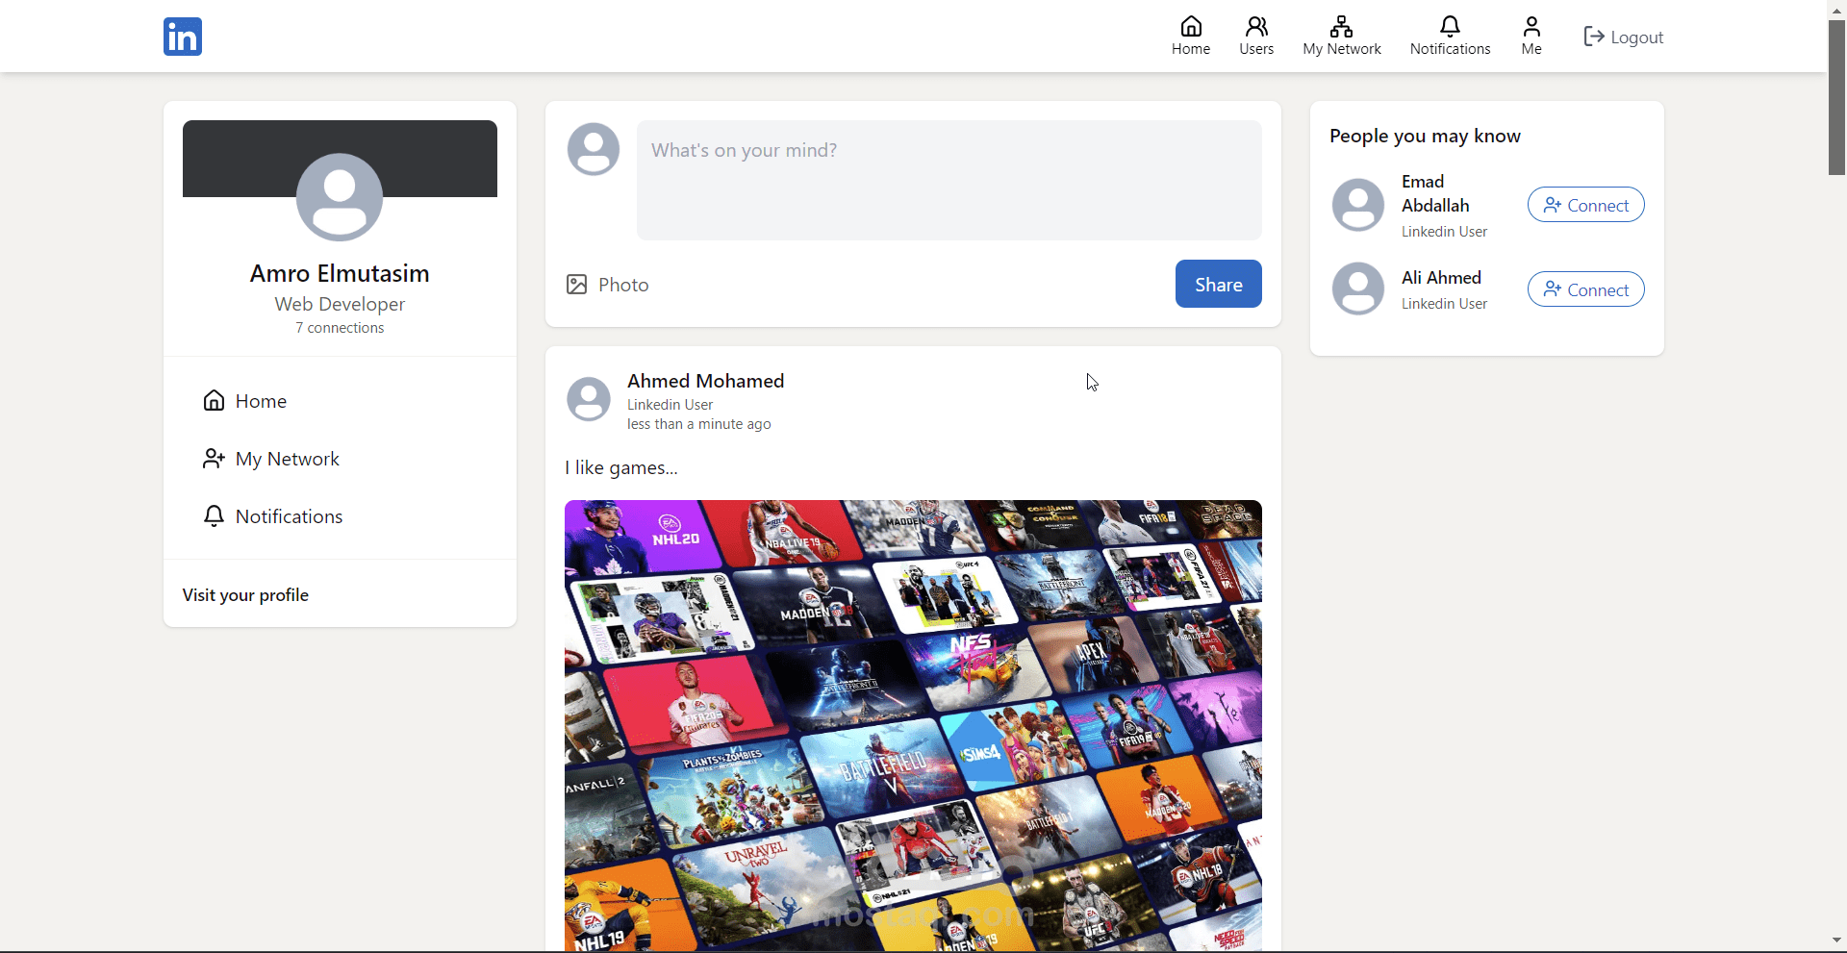Click the less than a minute ago timestamp
Image resolution: width=1847 pixels, height=953 pixels.
pyautogui.click(x=699, y=424)
